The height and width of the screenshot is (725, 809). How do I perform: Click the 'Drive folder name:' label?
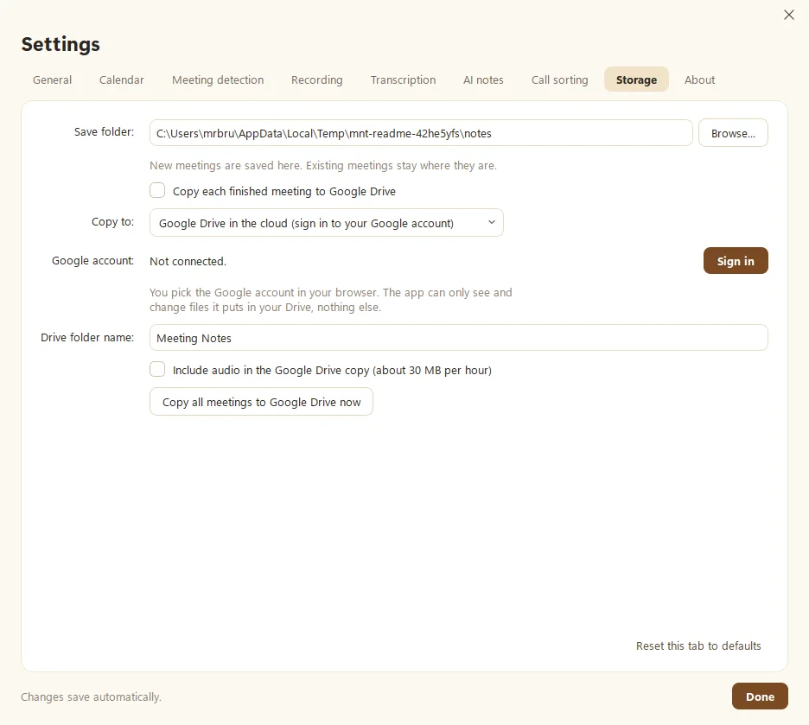[x=87, y=337]
